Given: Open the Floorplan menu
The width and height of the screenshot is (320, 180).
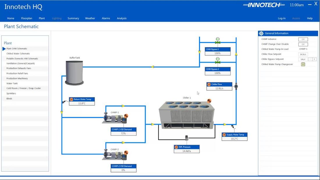Looking at the screenshot, I should pos(26,18).
